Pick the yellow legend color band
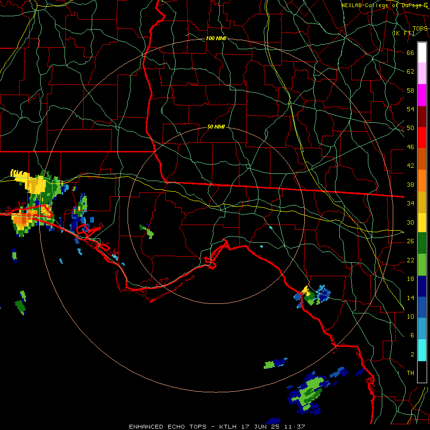 [x=422, y=223]
